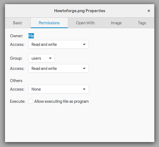This screenshot has height=147, width=159.
Task: Click the Howtoforge.png Properties title bar
Action: pyautogui.click(x=79, y=11)
